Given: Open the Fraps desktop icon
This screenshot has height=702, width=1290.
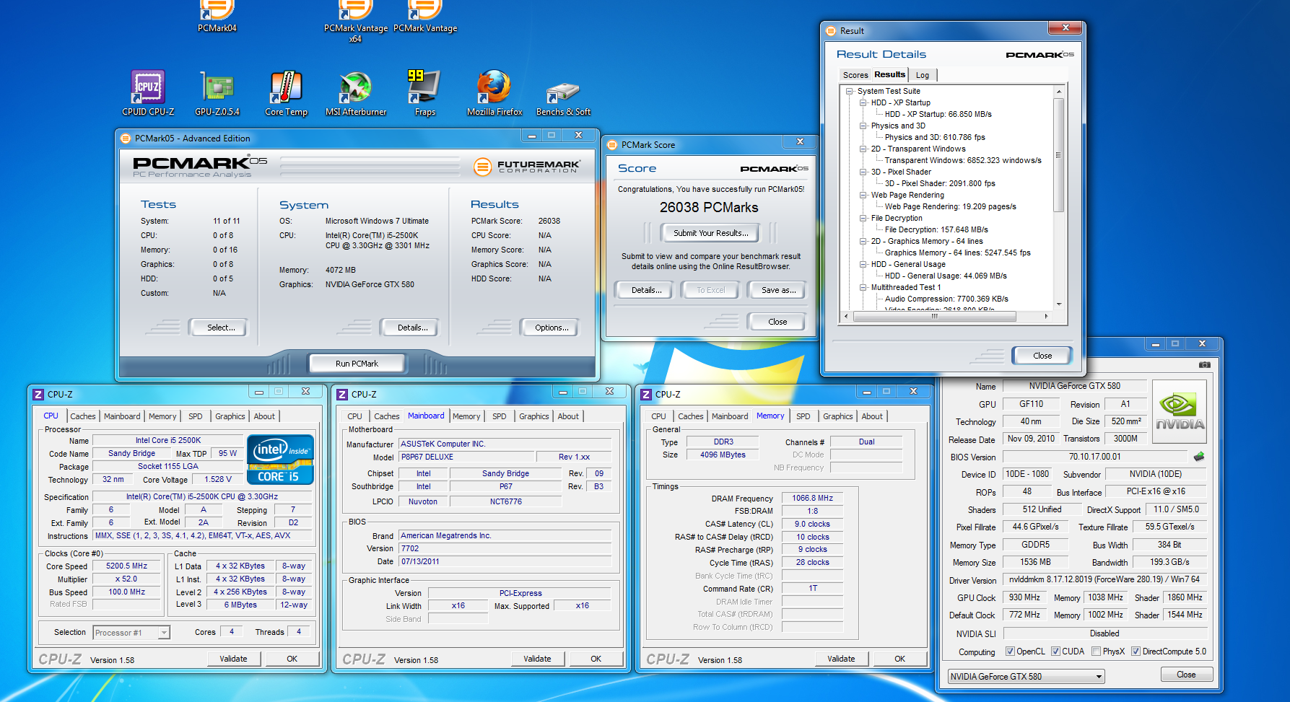Looking at the screenshot, I should point(424,93).
